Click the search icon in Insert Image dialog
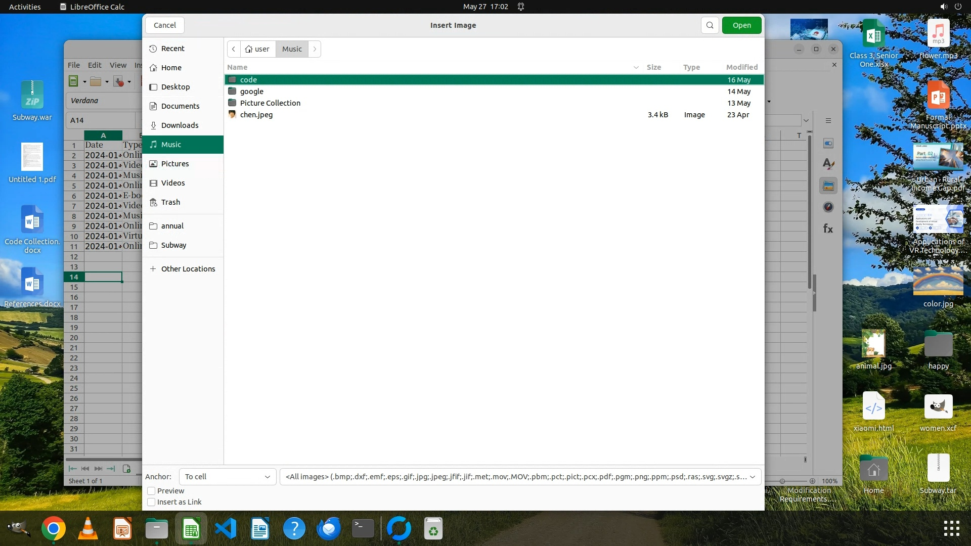The image size is (971, 546). pyautogui.click(x=710, y=25)
